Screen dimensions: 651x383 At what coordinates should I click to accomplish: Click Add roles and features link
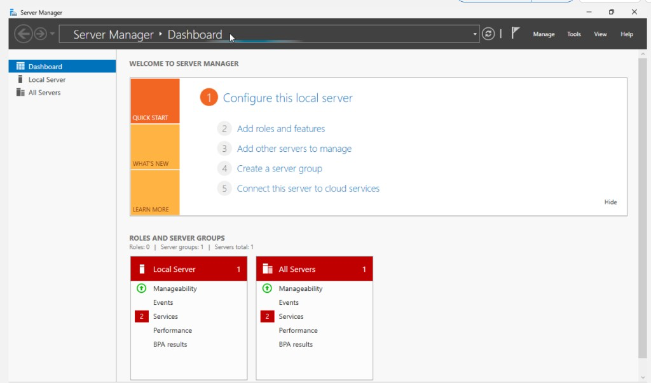[x=280, y=129]
